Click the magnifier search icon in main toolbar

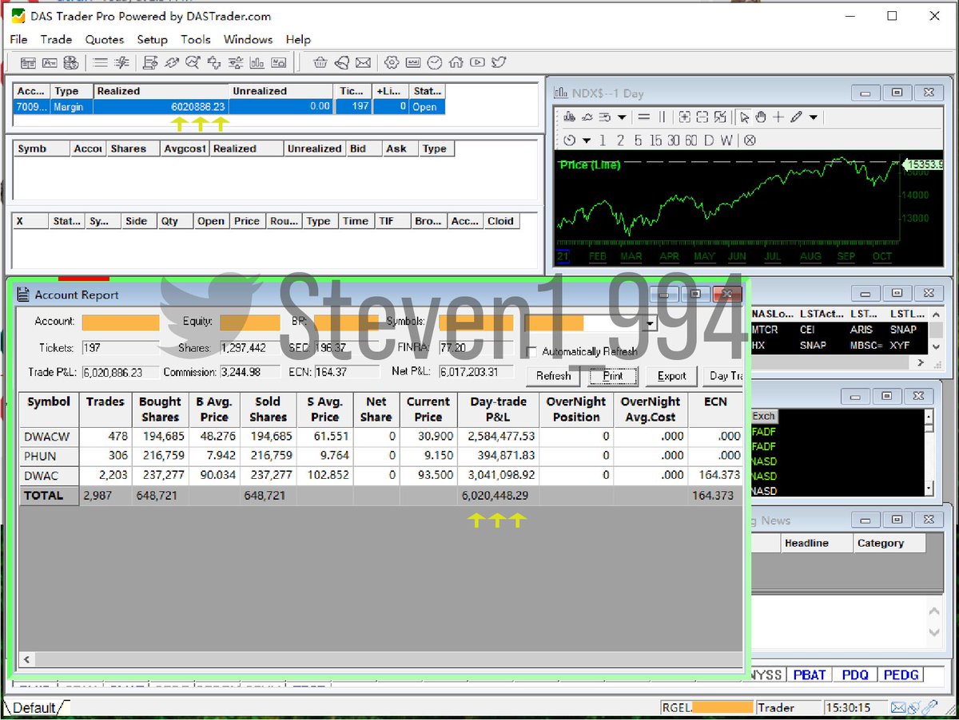click(193, 62)
